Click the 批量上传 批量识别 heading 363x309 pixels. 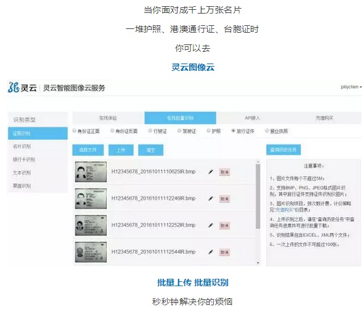193,282
